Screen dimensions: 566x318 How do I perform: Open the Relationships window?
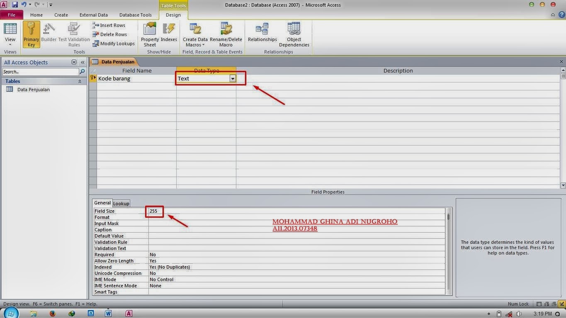point(262,32)
